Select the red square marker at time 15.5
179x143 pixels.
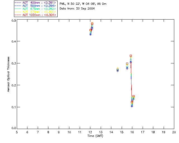pos(127,64)
